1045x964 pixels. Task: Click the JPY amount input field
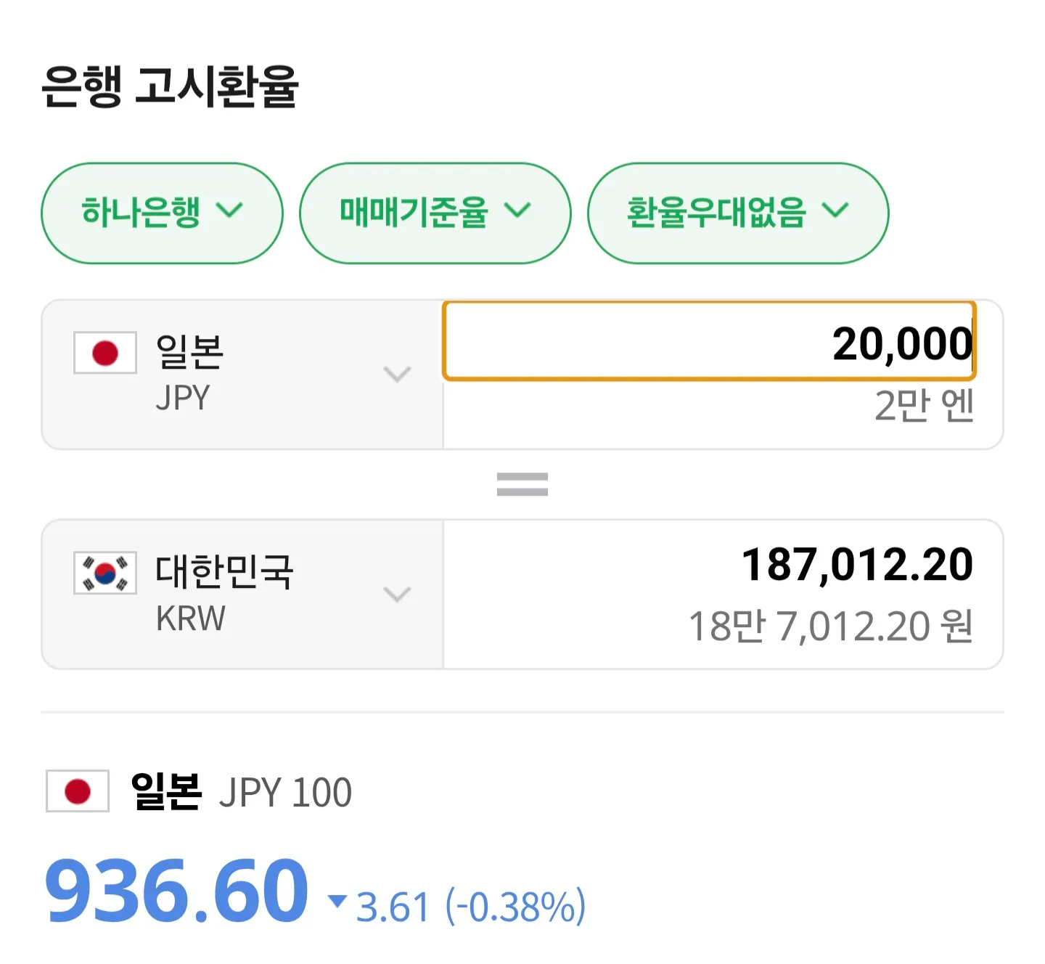pos(708,342)
